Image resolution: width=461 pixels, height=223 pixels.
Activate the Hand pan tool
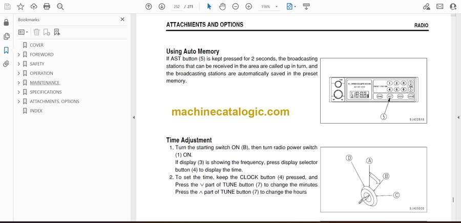[x=223, y=7]
